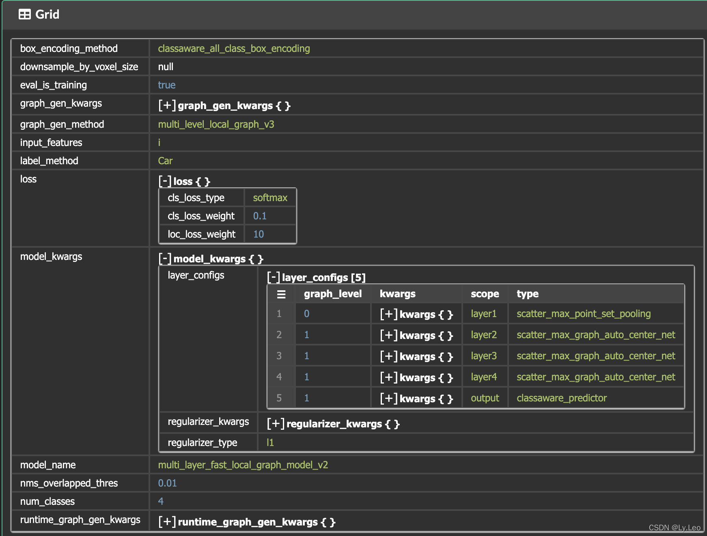Click the box_encoding_method key
The height and width of the screenshot is (536, 707).
[x=69, y=49]
